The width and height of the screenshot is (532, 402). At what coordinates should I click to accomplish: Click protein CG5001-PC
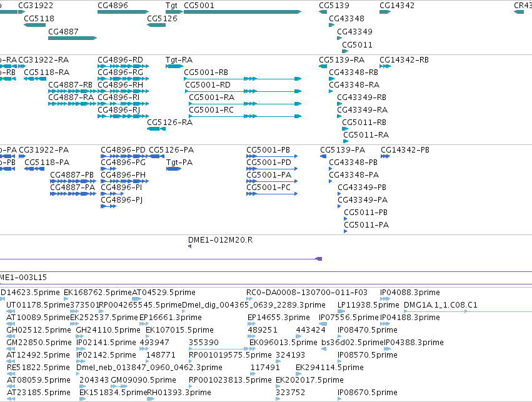pyautogui.click(x=268, y=188)
